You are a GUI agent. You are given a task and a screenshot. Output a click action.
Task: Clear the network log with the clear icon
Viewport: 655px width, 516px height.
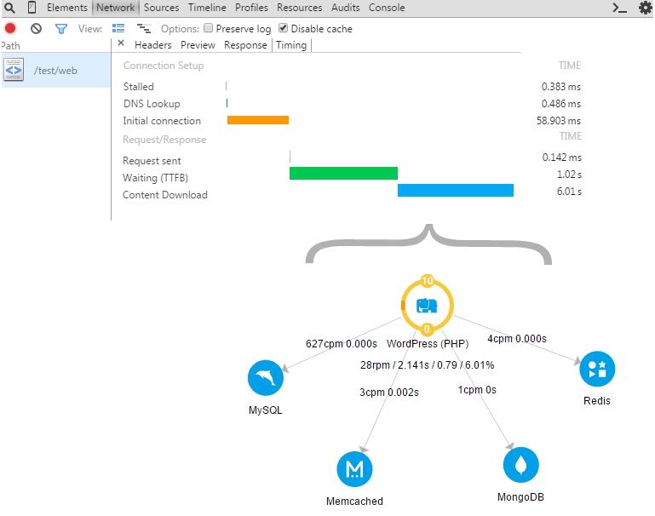[36, 28]
